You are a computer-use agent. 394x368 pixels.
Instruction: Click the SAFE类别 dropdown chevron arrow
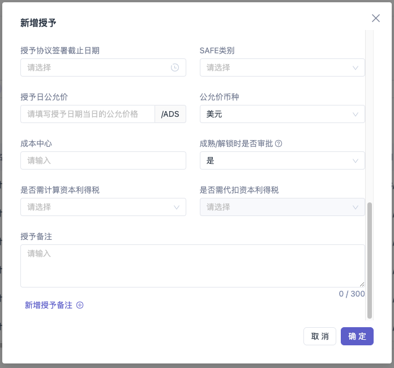click(x=356, y=67)
